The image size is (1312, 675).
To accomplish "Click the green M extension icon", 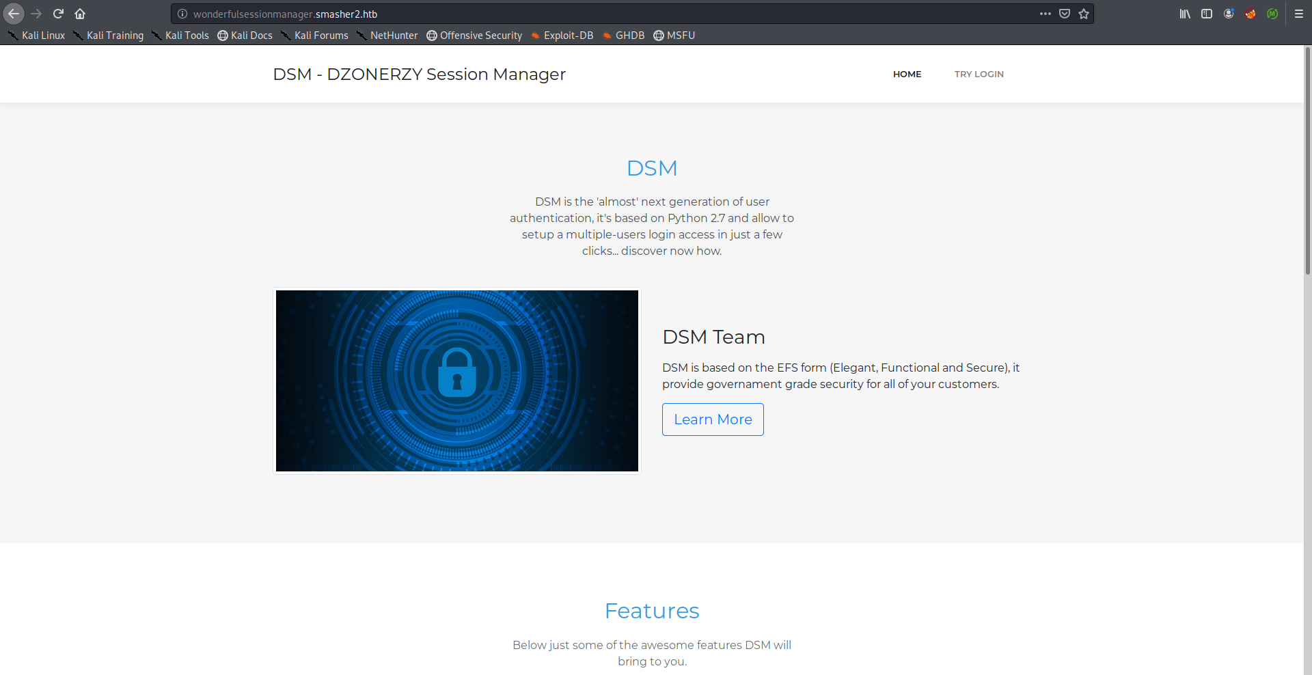I will (1272, 14).
